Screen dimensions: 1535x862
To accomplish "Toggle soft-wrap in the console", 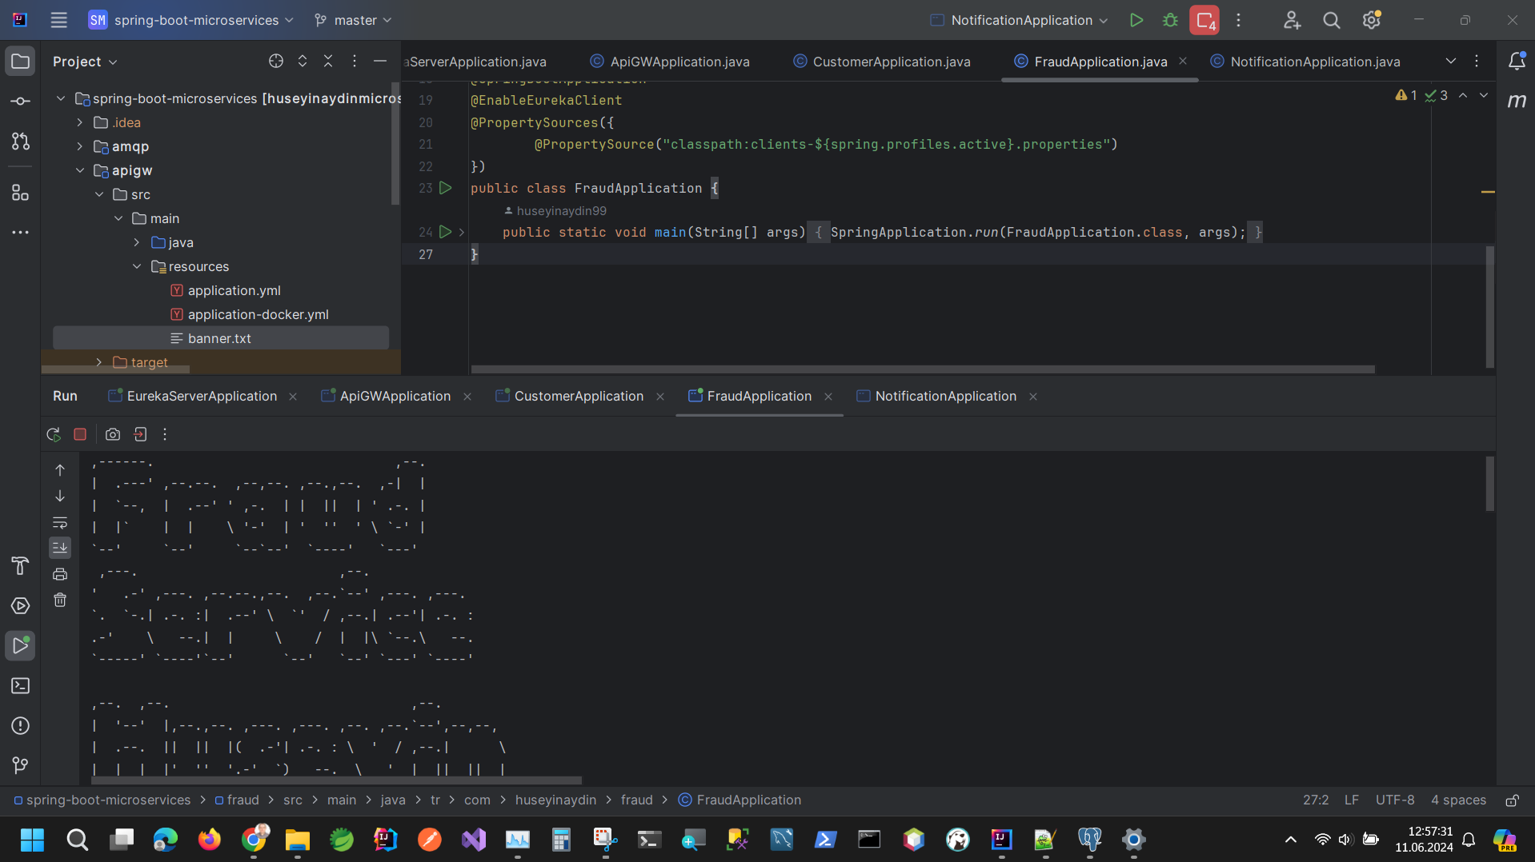I will (60, 523).
